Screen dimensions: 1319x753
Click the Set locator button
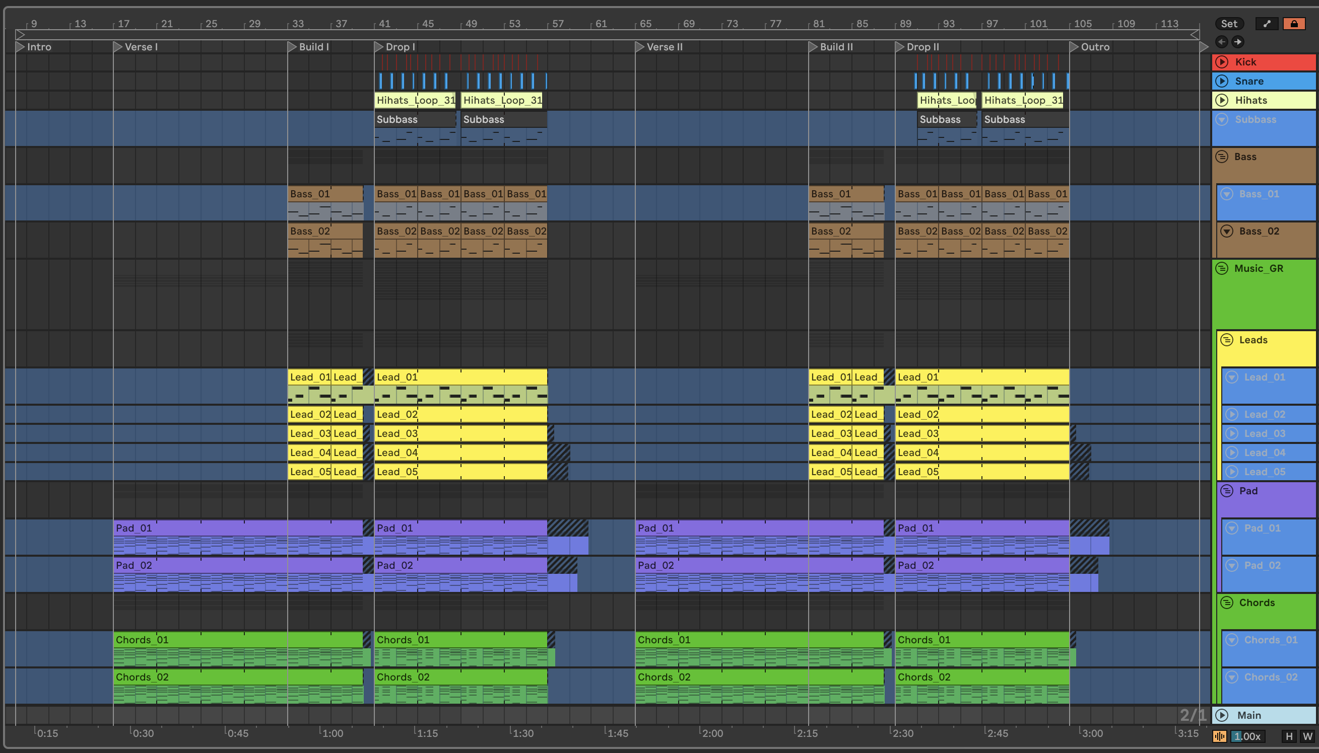click(x=1229, y=24)
